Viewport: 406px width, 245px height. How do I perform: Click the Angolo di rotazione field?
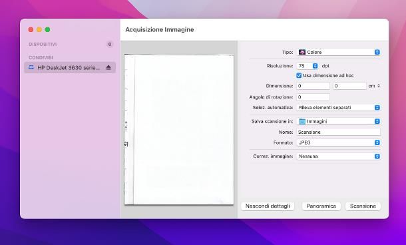tap(313, 97)
